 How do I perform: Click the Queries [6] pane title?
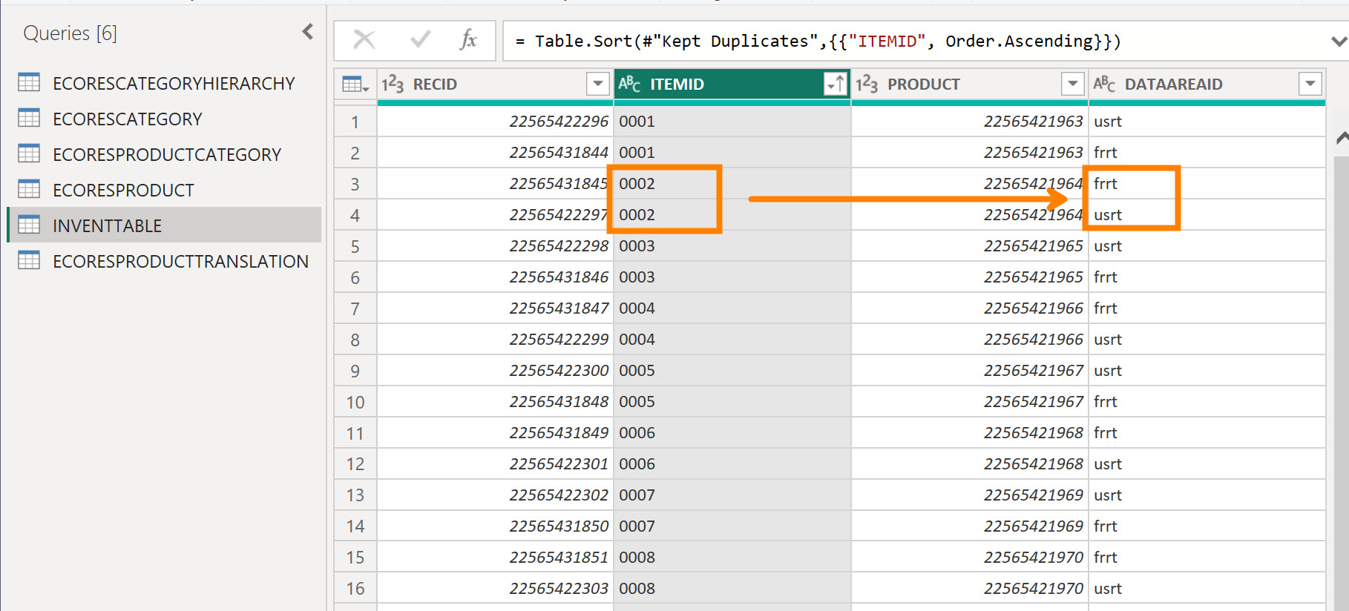70,33
